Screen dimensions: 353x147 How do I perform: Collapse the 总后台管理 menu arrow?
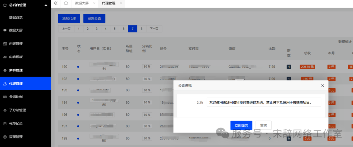coord(46,5)
